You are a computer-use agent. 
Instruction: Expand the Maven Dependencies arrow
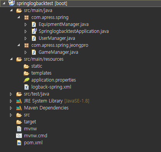pyautogui.click(x=11, y=108)
